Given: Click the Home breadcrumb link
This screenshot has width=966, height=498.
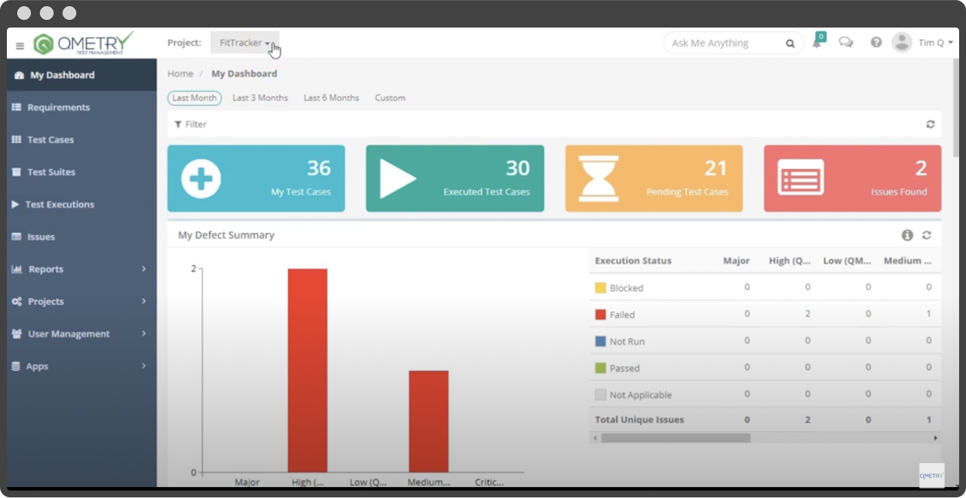Looking at the screenshot, I should 180,73.
